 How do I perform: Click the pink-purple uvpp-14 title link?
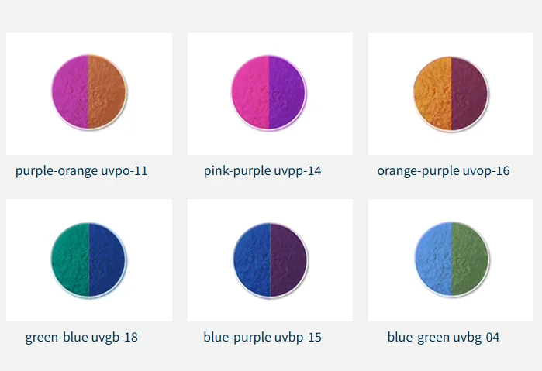point(262,171)
